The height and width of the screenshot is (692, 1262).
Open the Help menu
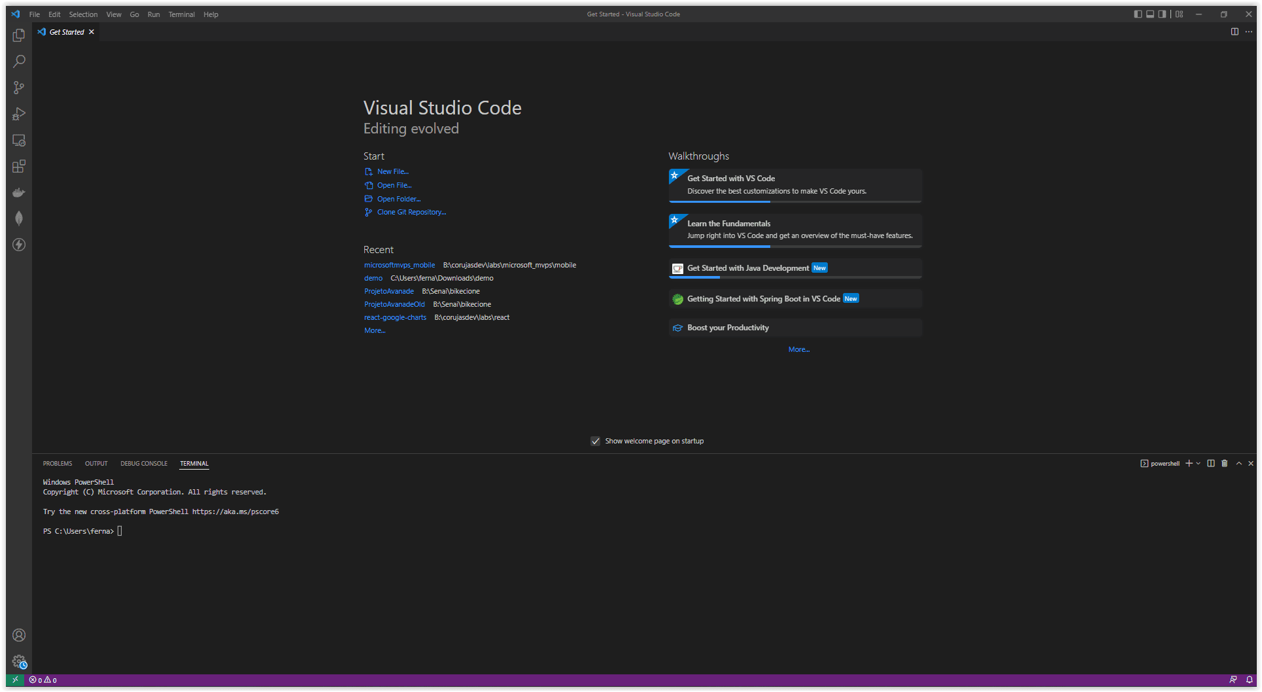point(211,14)
